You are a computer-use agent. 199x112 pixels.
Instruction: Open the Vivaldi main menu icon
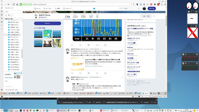[x=2, y=1]
